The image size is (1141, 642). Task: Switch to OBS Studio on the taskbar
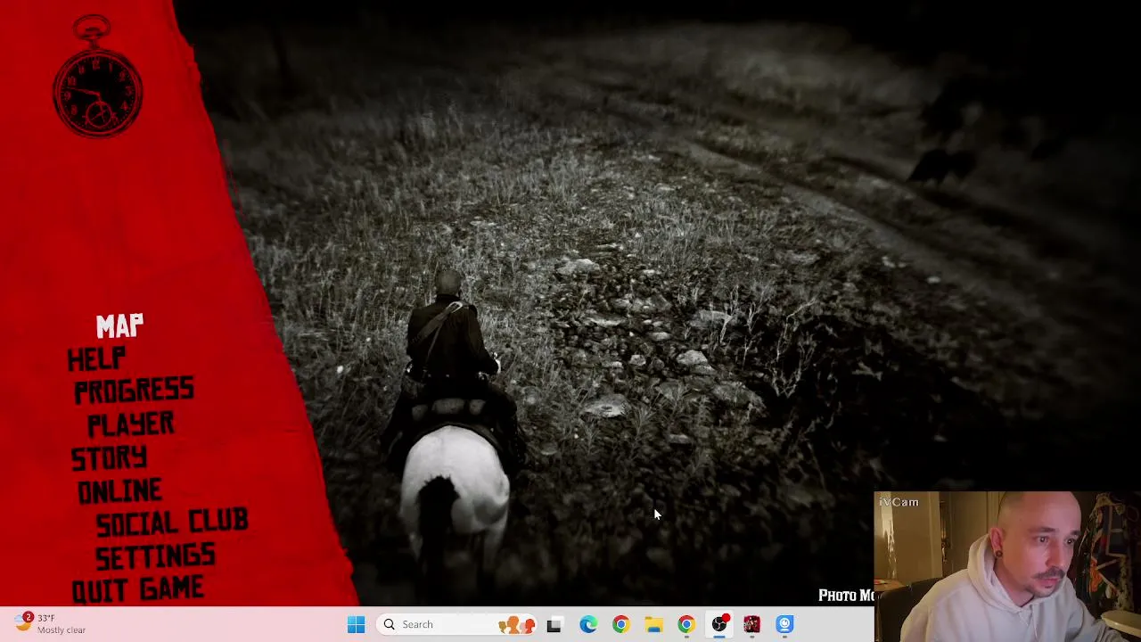point(719,624)
